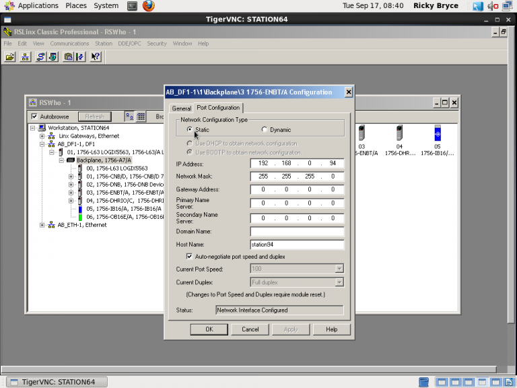Viewport: 517px width, 388px height.
Task: Launch Firefox from the top panel
Action: [x=148, y=5]
